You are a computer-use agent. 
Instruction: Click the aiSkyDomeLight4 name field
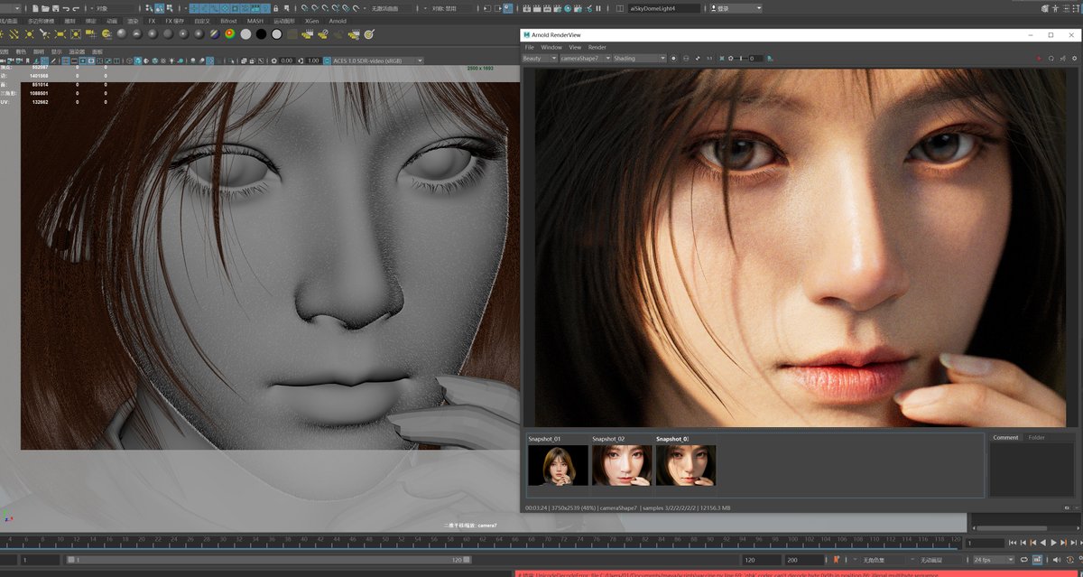[x=664, y=8]
